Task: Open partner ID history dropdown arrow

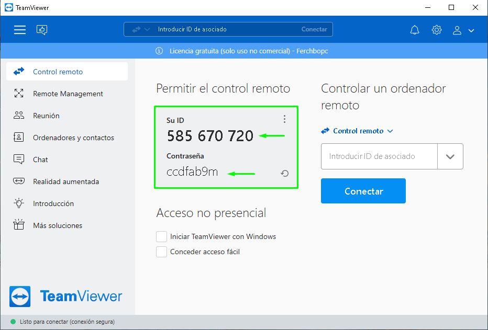Action: (450, 156)
